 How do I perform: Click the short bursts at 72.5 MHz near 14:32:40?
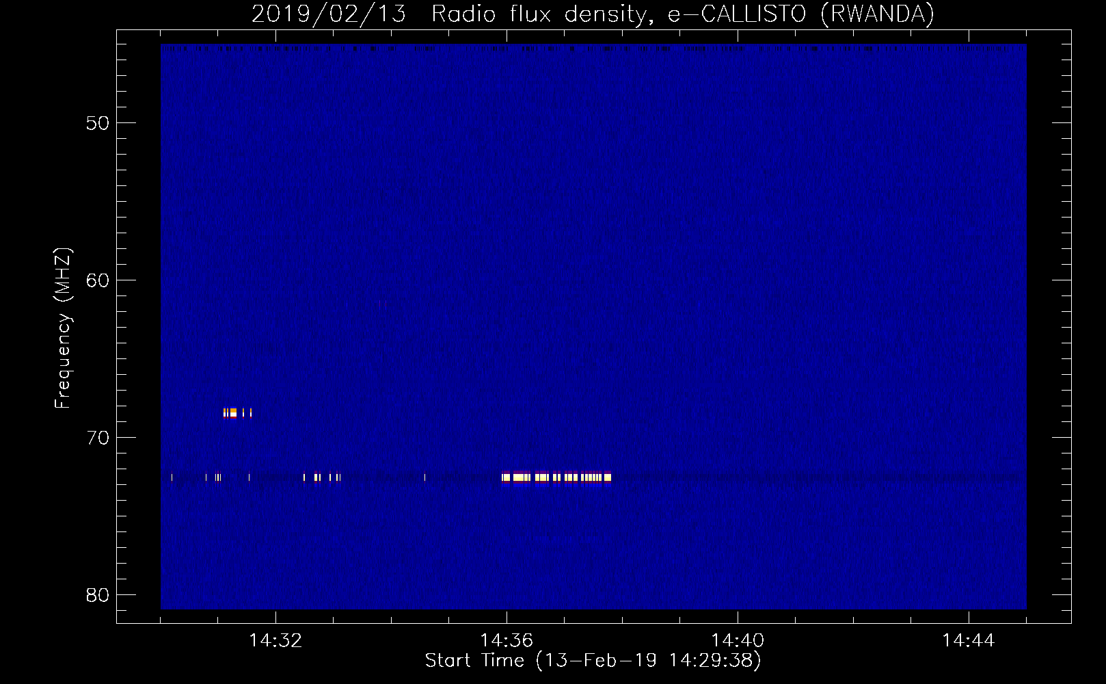click(322, 477)
